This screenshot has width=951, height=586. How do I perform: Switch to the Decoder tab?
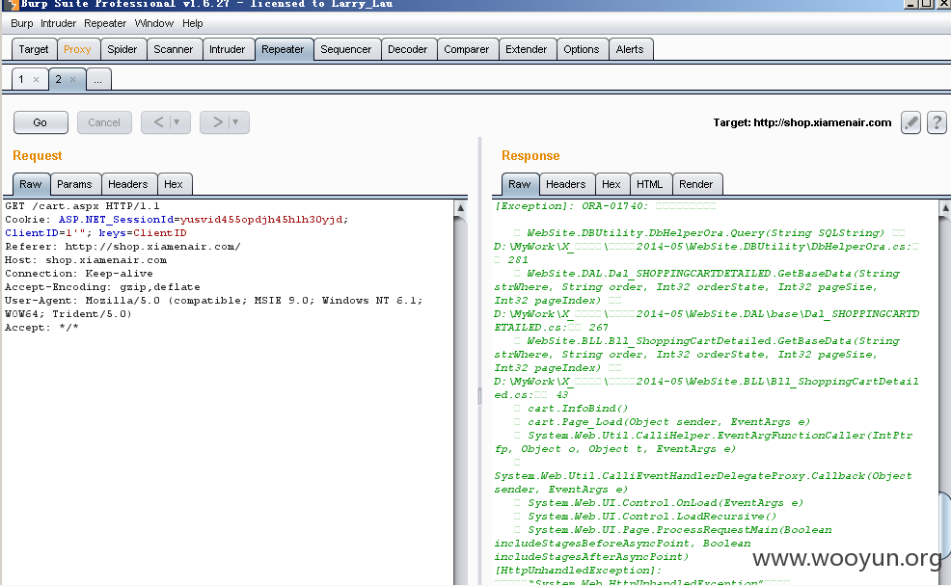(x=408, y=49)
